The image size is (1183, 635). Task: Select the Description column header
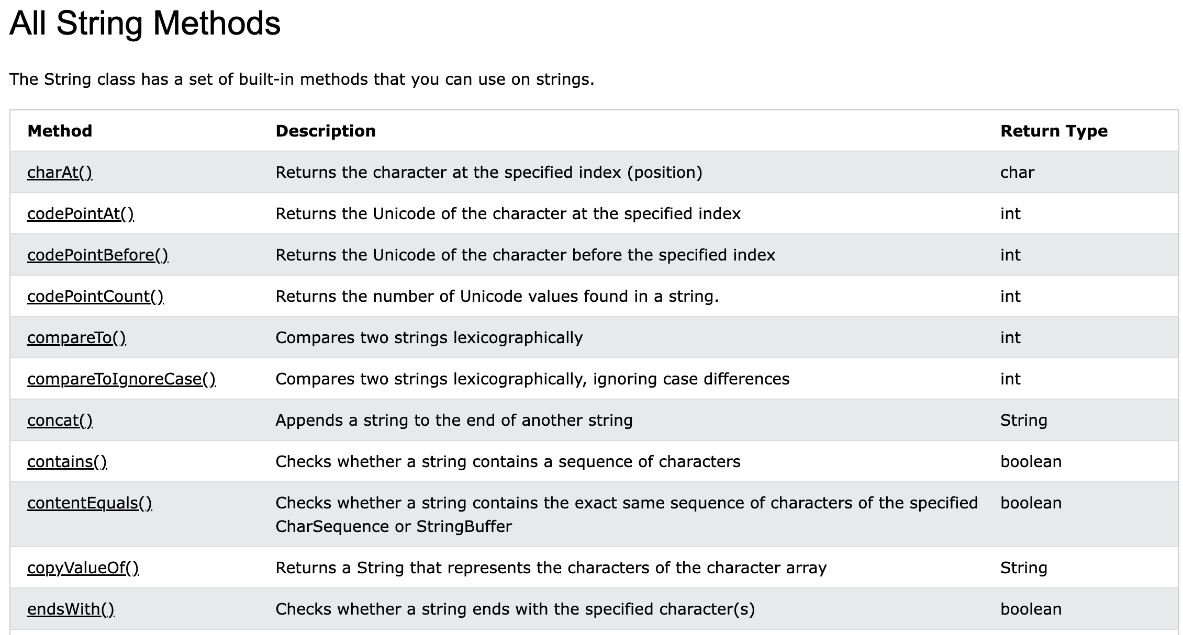[x=326, y=131]
